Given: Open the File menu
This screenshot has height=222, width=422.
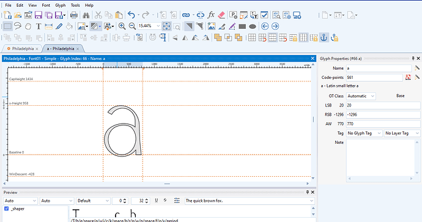Looking at the screenshot, I should tap(9, 5).
